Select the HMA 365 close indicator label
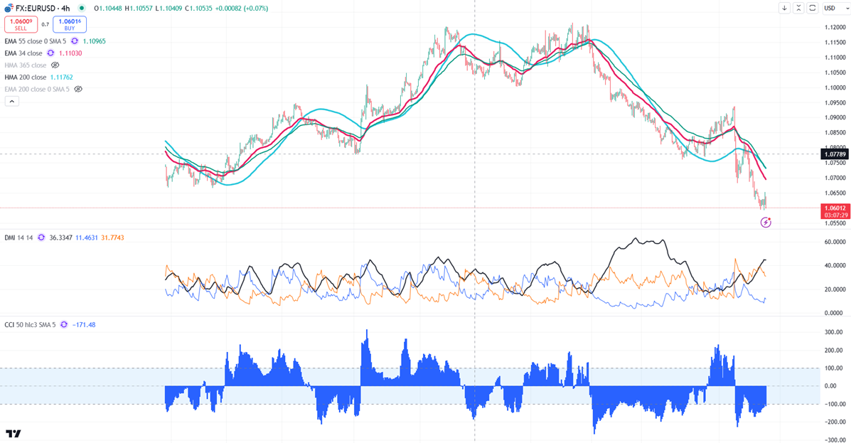 click(26, 65)
